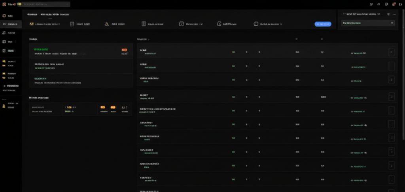The width and height of the screenshot is (405, 192).
Task: Expand the last toolbar item with the dropdown arrow
Action: (281, 24)
